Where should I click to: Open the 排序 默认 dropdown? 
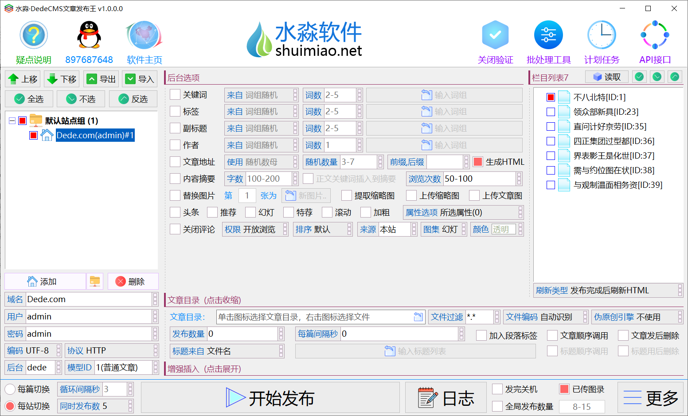[x=323, y=229]
